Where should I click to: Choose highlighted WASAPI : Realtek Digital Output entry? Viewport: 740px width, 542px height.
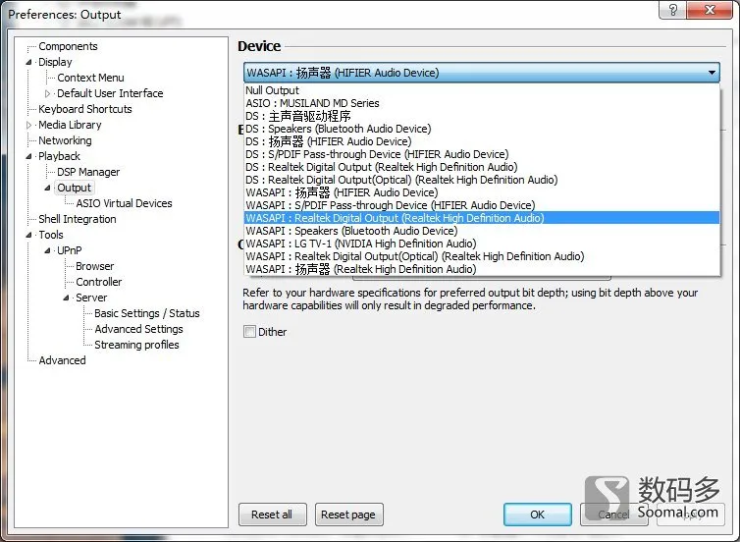coord(482,218)
